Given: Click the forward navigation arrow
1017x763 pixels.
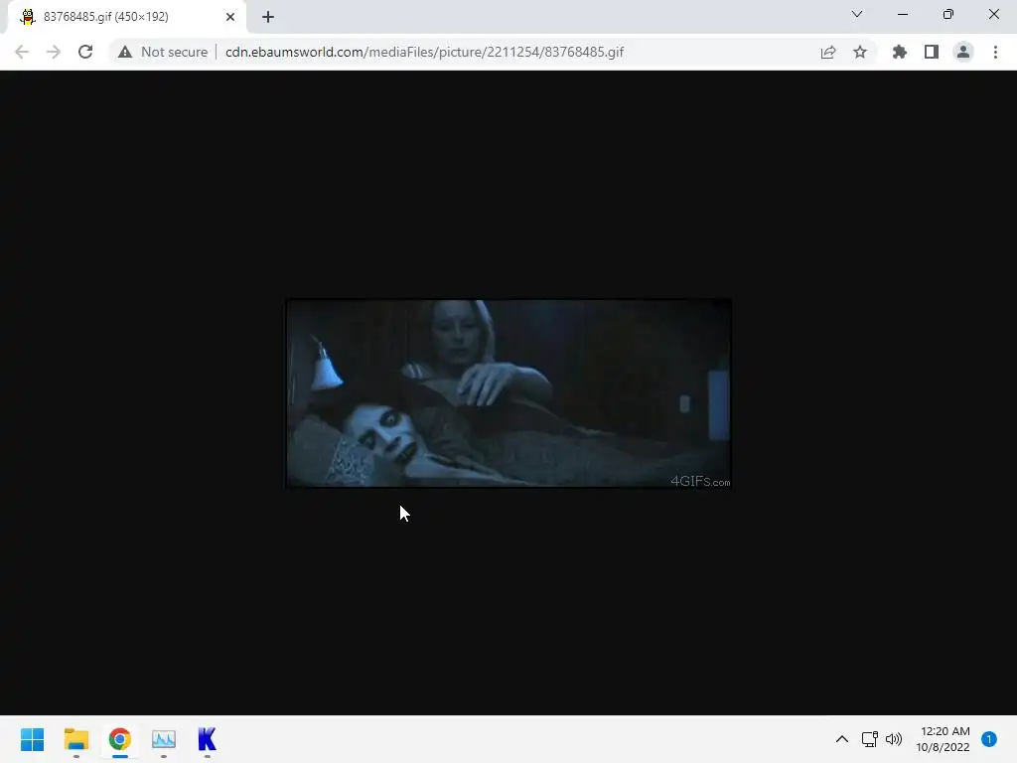Looking at the screenshot, I should click(x=54, y=52).
